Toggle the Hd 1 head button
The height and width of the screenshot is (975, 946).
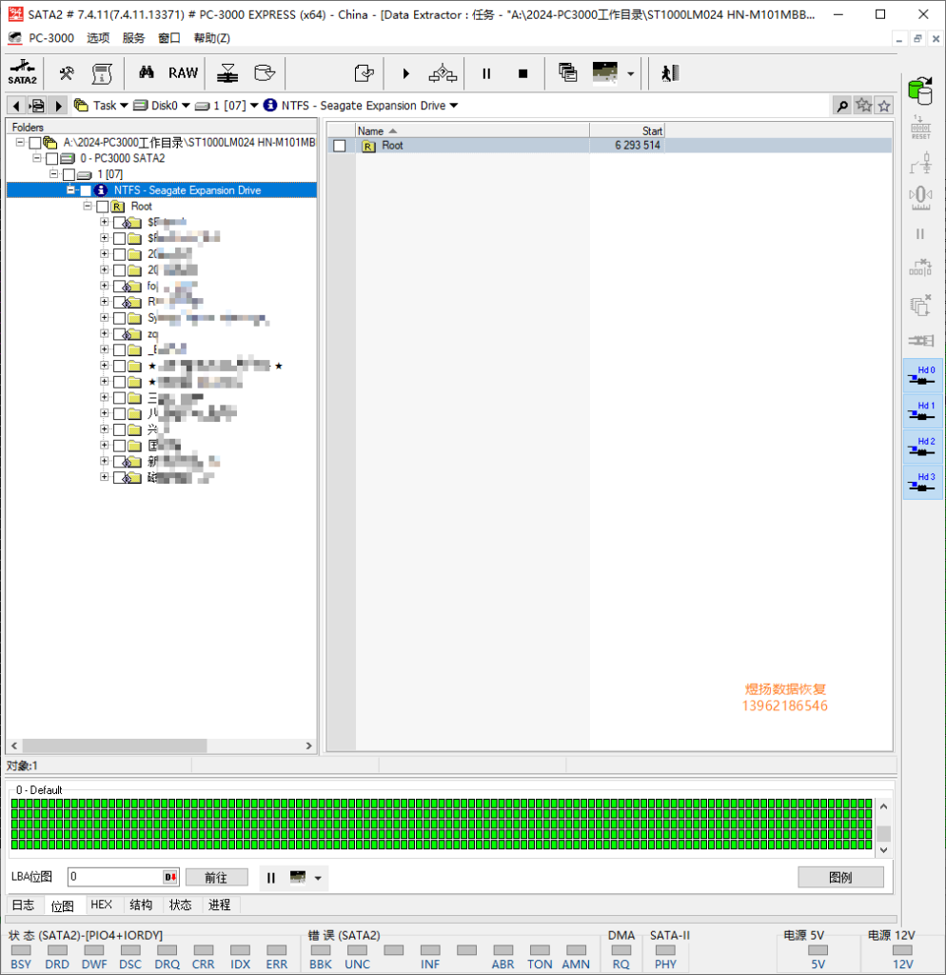[922, 410]
